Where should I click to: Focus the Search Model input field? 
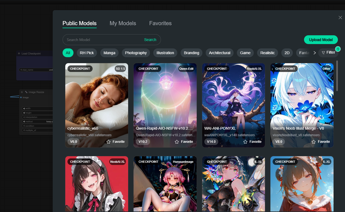click(x=102, y=40)
